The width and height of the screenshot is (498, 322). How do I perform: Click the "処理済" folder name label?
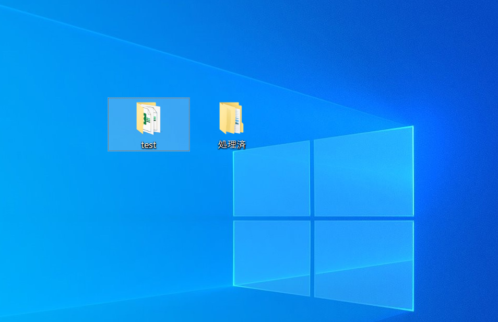pos(231,144)
